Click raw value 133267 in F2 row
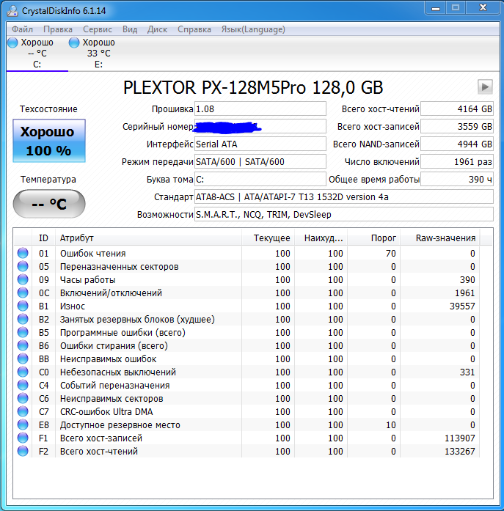This screenshot has height=511, width=504. click(x=460, y=452)
